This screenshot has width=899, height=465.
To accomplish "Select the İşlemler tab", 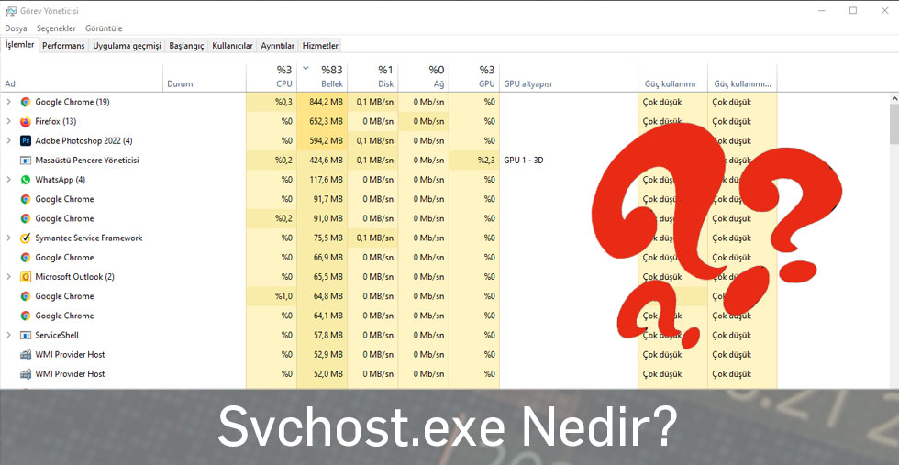I will coord(19,45).
